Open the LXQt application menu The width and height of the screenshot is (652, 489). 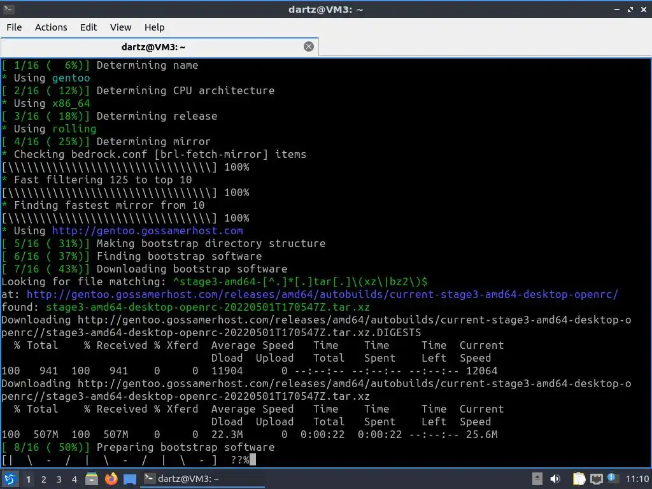[10, 479]
